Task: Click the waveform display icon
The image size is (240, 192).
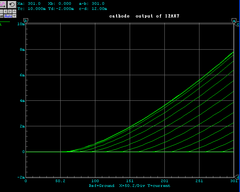Action: (3, 4)
